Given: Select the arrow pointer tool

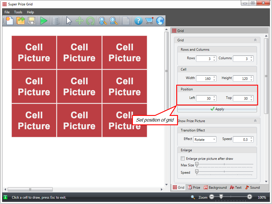Looking at the screenshot, I should tap(69, 21).
